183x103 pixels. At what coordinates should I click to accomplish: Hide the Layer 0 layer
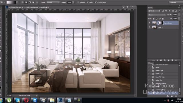coord(150,27)
